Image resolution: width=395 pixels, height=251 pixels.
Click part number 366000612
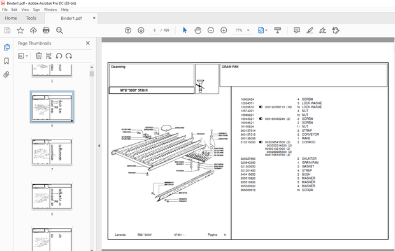pos(248,190)
